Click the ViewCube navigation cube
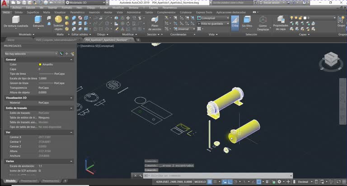The height and width of the screenshot is (186, 347). tap(331, 59)
